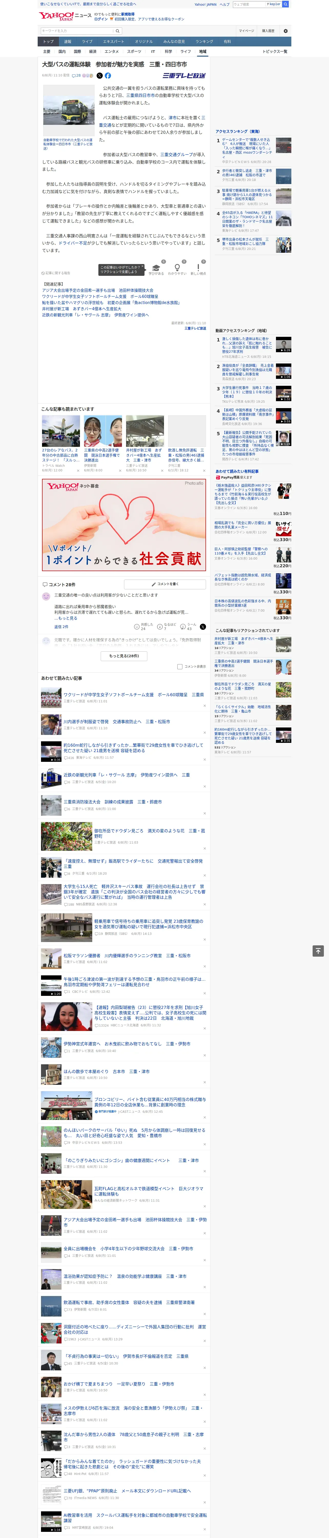The width and height of the screenshot is (329, 1538).
Task: Open the 新規取得 link
Action: point(128,14)
